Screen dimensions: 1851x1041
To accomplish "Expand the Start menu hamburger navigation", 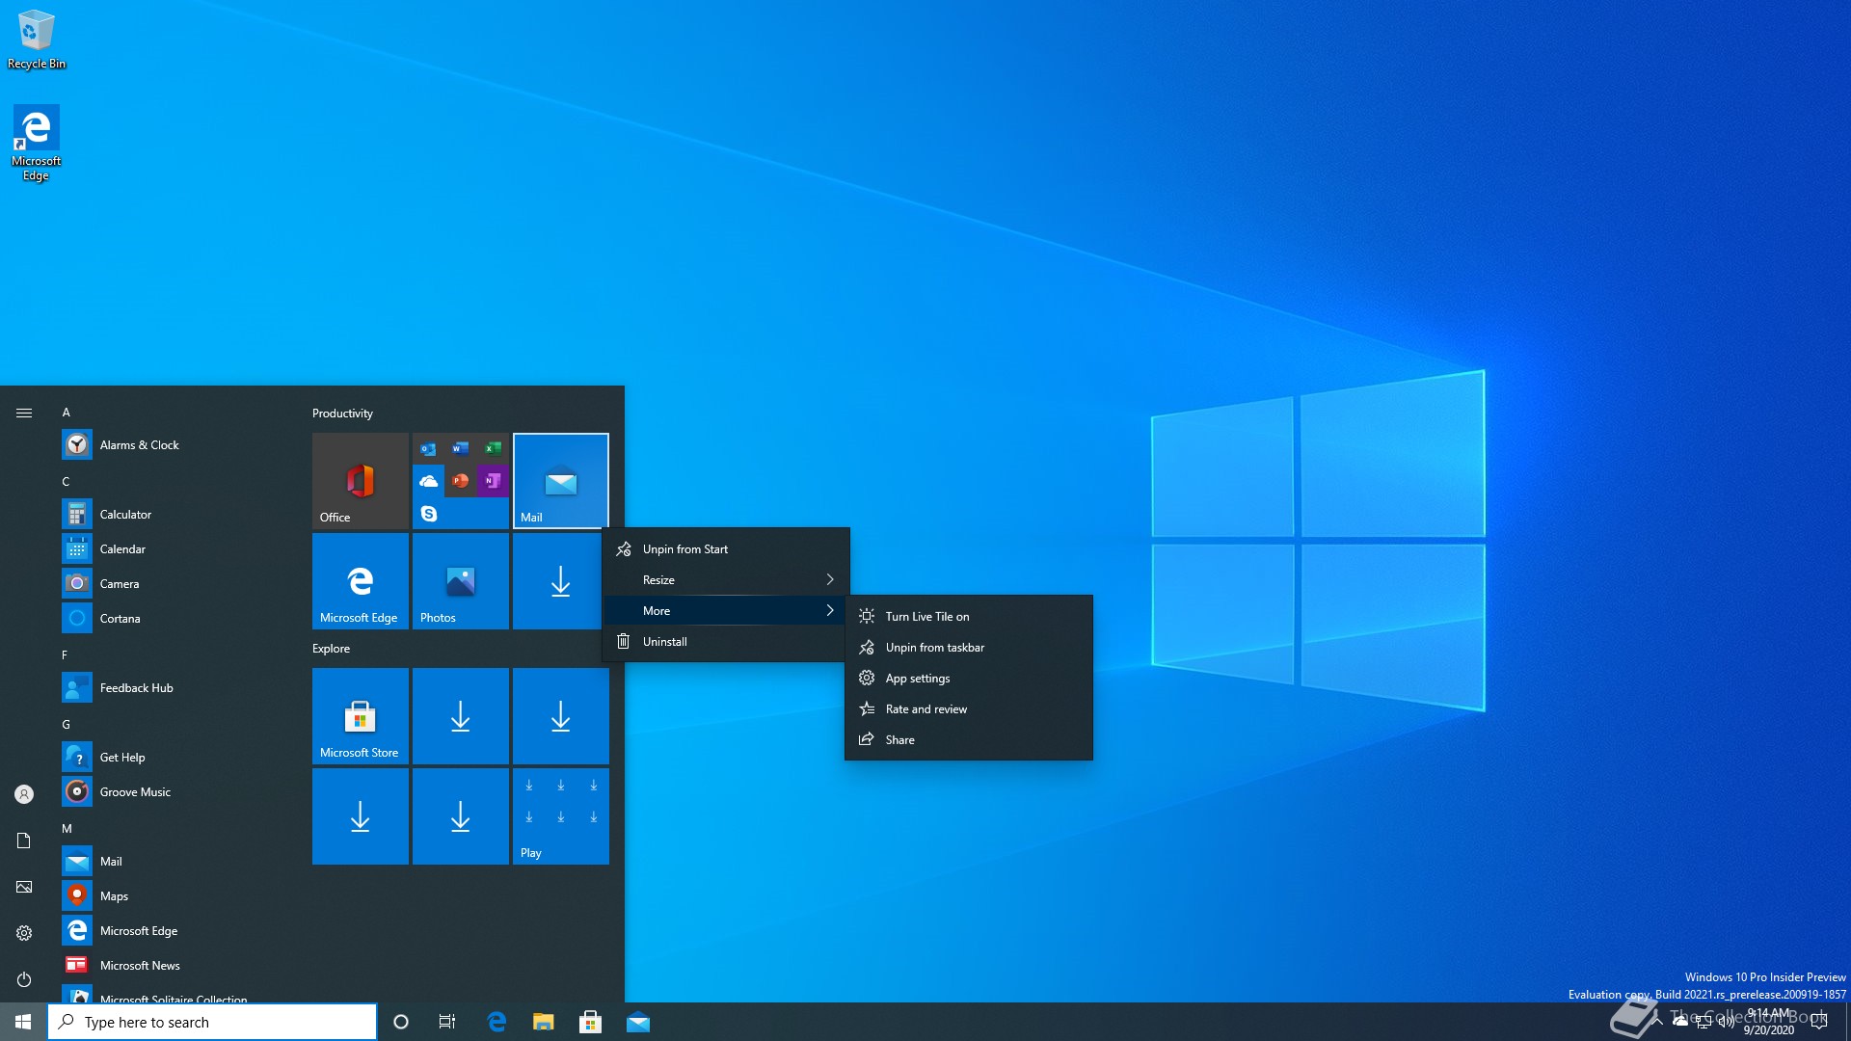I will coord(24,413).
